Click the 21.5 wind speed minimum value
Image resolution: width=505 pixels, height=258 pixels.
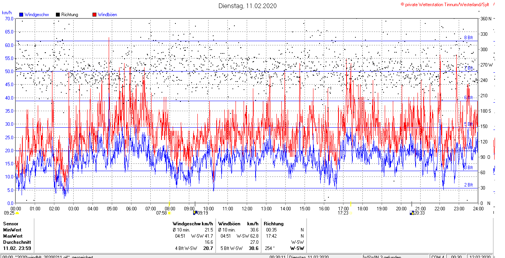click(x=209, y=230)
